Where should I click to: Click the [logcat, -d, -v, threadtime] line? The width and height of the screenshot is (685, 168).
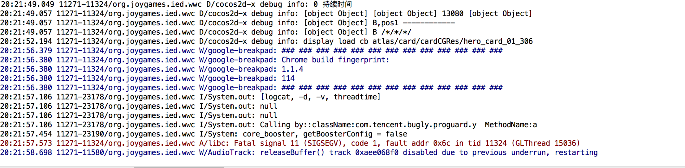320,97
